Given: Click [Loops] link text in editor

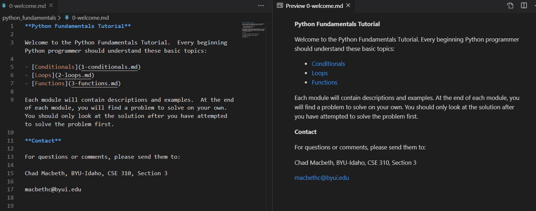Looking at the screenshot, I should [x=43, y=75].
